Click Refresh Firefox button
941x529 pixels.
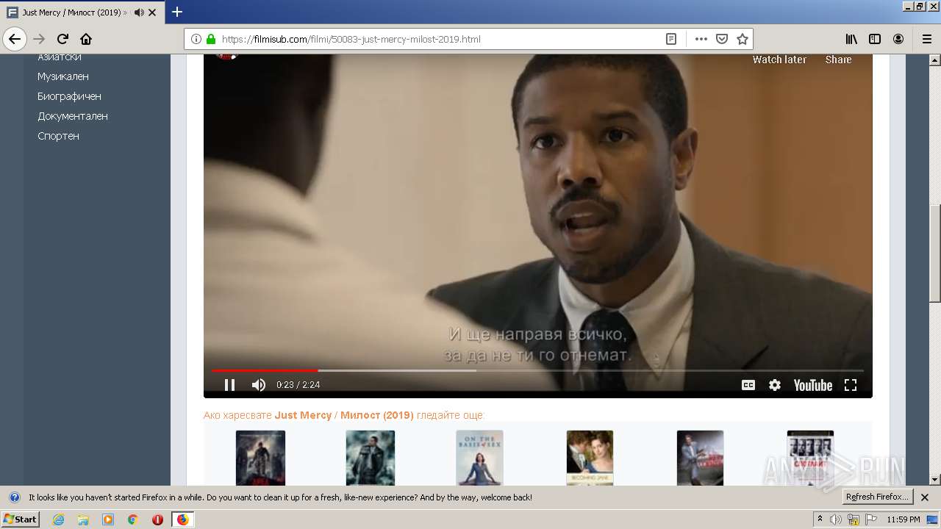pos(877,497)
